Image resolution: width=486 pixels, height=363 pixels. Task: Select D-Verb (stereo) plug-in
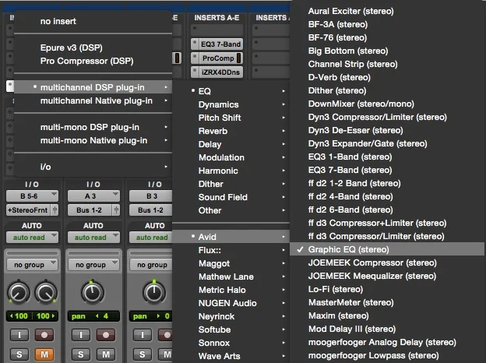pyautogui.click(x=387, y=77)
